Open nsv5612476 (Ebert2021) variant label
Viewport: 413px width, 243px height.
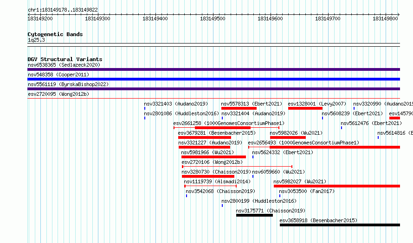tap(371, 123)
